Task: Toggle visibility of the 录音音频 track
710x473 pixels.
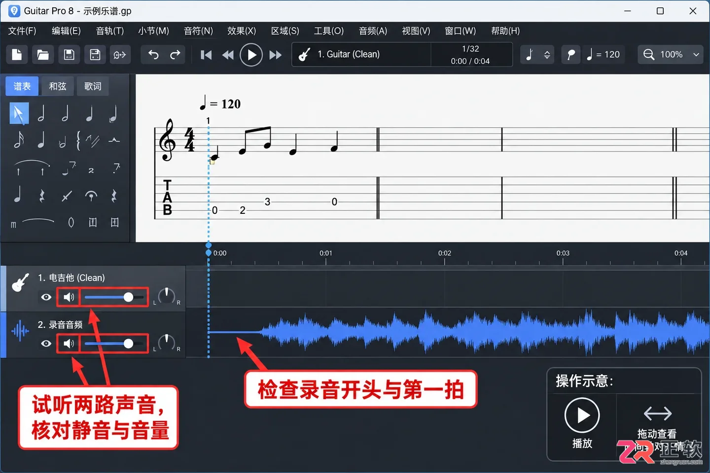Action: [46, 343]
